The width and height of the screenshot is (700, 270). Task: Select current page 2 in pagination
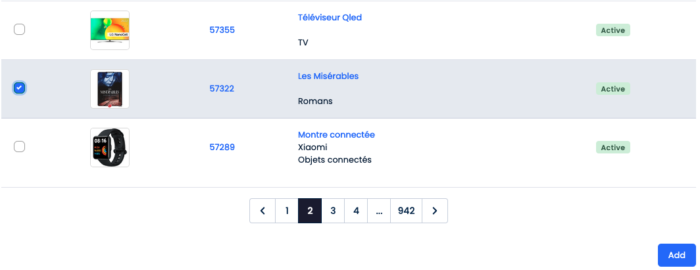click(x=310, y=211)
